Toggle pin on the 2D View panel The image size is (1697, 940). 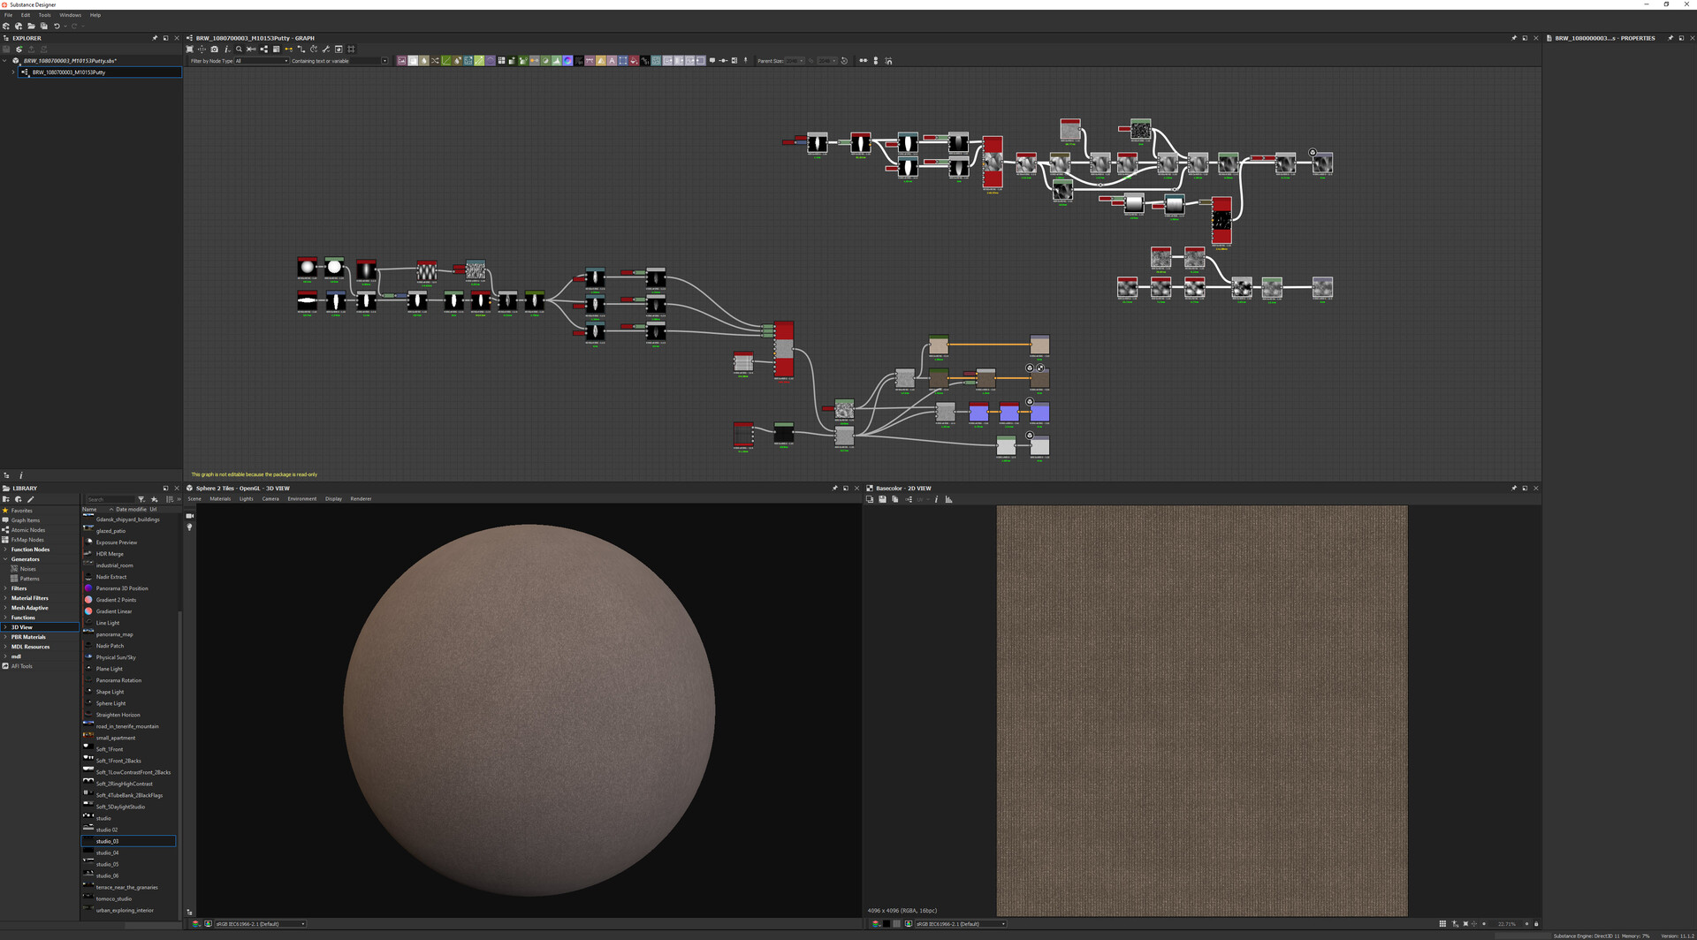click(x=1514, y=489)
